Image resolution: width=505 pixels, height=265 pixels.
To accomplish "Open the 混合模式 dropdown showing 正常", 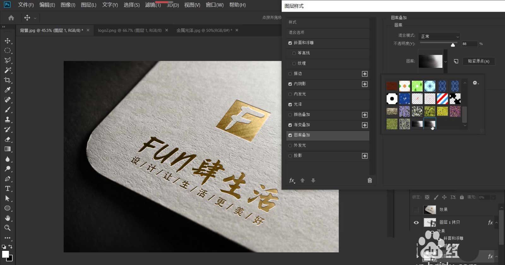I will [x=439, y=36].
